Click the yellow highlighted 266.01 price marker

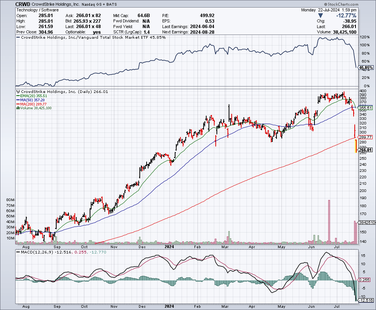[366, 150]
